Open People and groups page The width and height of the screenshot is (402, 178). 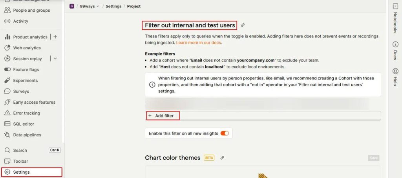tap(31, 10)
